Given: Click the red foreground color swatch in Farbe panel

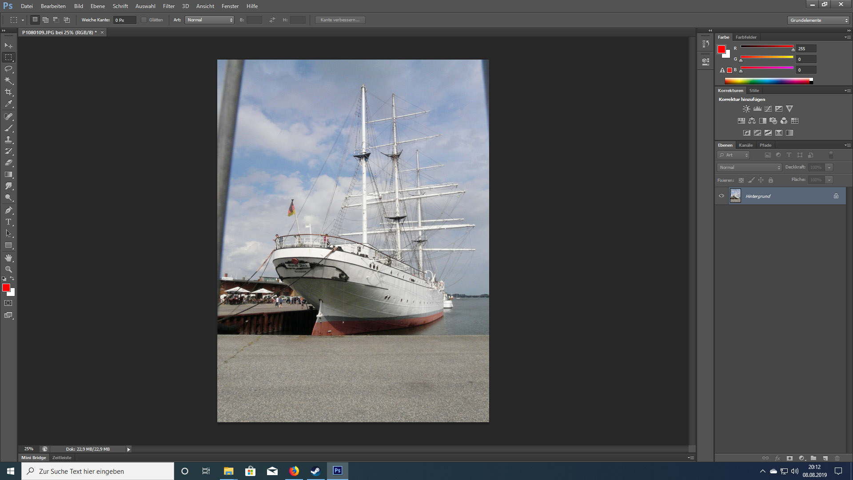Looking at the screenshot, I should tap(721, 49).
